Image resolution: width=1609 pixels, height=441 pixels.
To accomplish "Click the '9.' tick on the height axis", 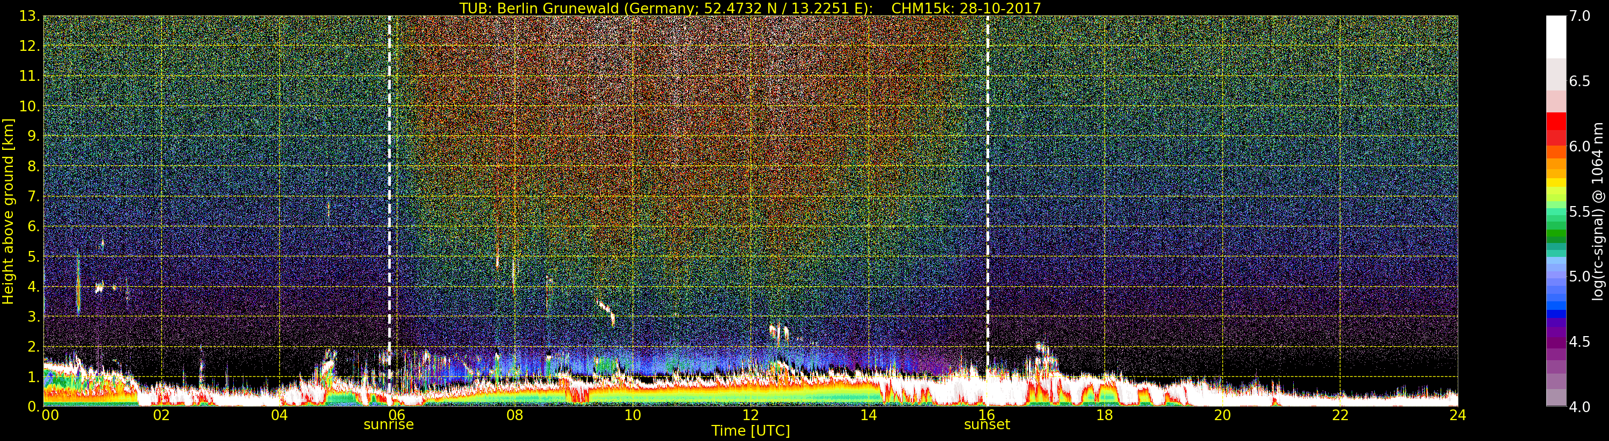I will tap(33, 136).
